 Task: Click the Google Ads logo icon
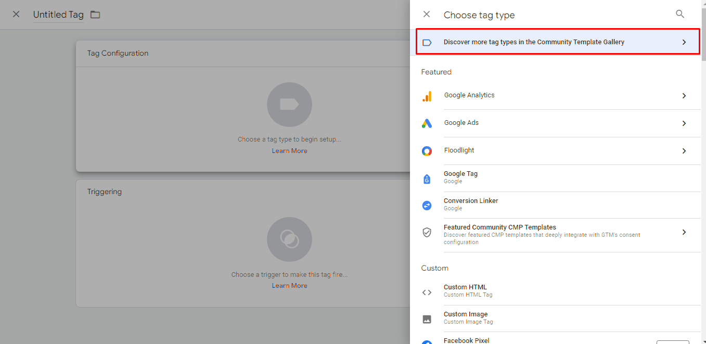427,123
